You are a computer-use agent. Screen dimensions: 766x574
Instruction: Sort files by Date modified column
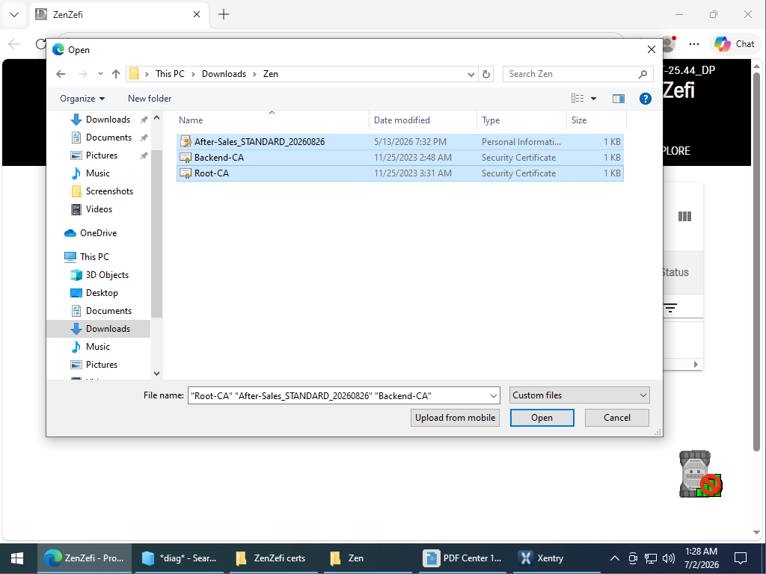point(423,120)
